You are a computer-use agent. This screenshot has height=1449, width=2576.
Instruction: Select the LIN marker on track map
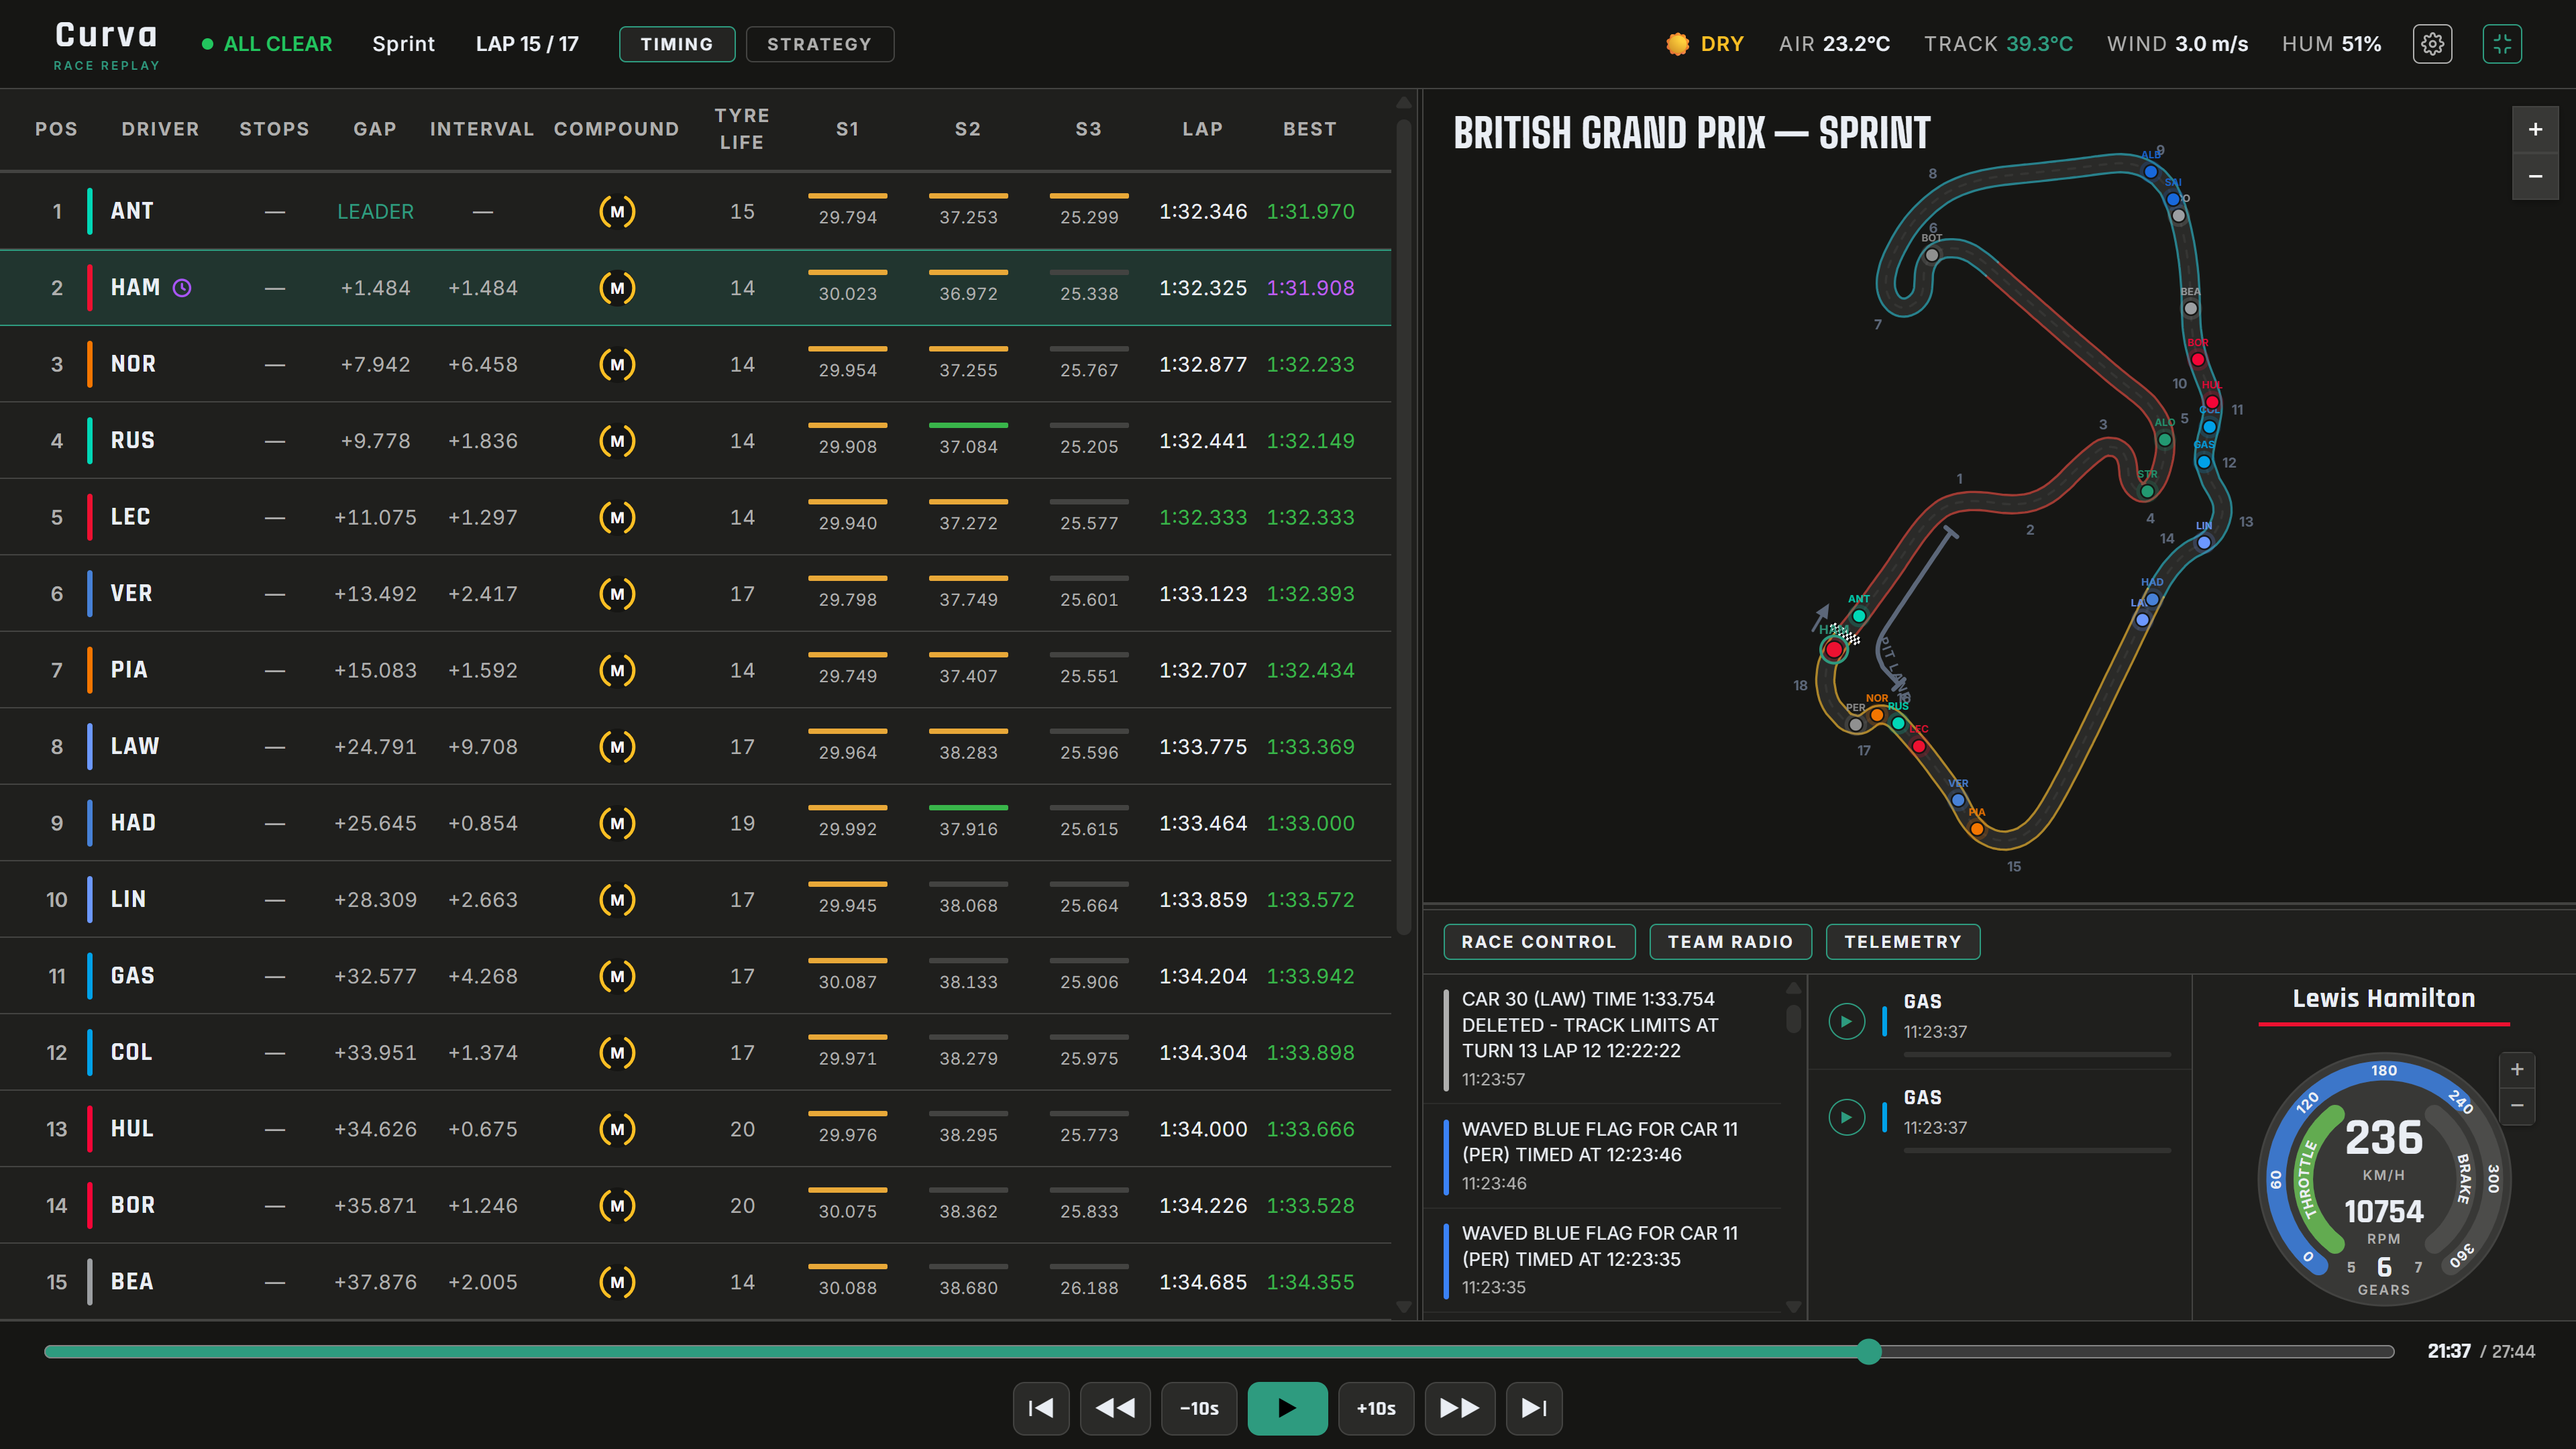(x=2204, y=543)
